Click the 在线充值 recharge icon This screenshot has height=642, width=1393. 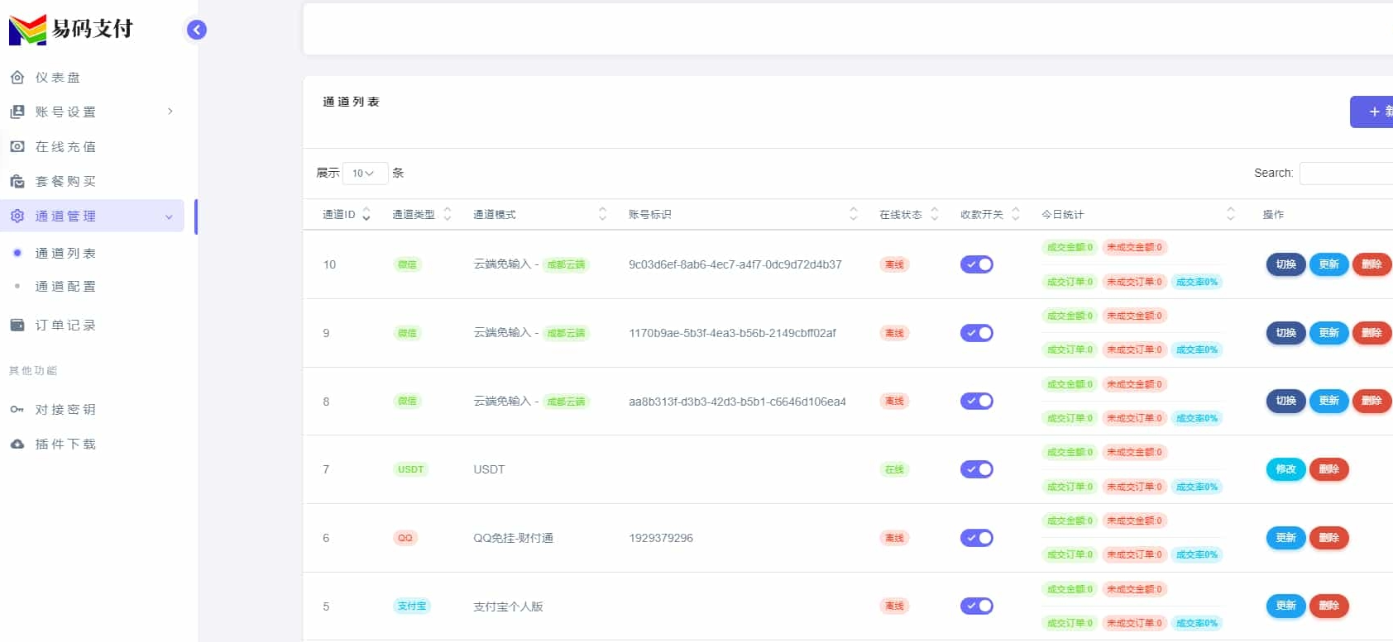17,146
